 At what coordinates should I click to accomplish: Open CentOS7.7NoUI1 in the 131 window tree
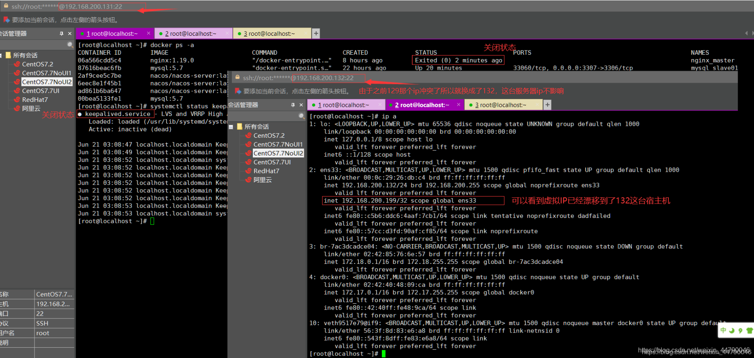point(46,73)
